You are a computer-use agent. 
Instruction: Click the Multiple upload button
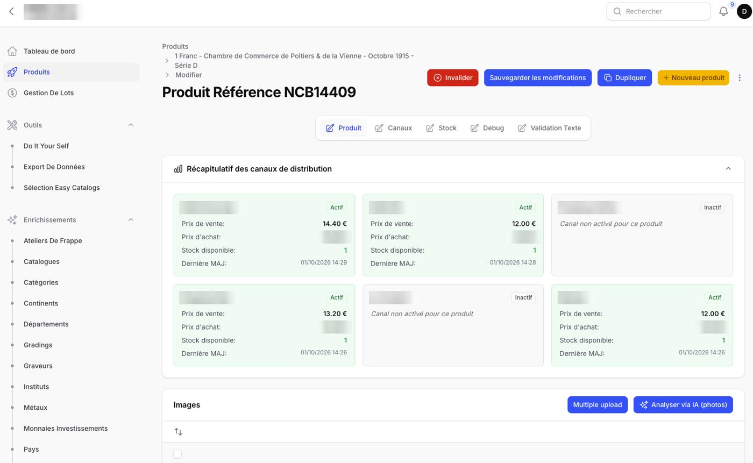[x=597, y=405]
